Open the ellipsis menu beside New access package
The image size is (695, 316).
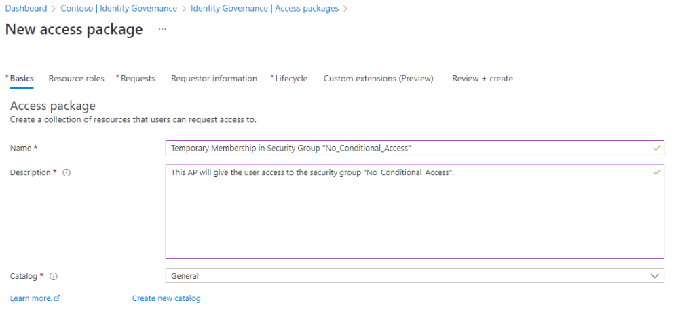click(x=162, y=30)
